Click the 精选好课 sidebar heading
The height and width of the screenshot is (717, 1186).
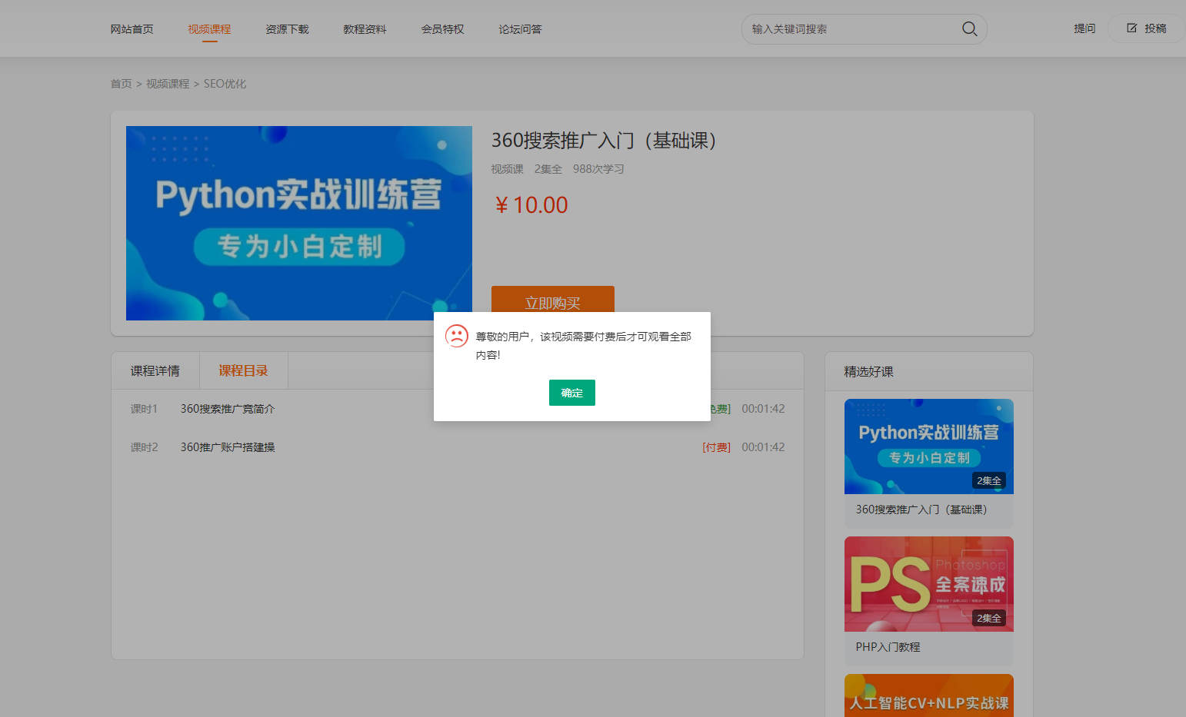point(868,372)
